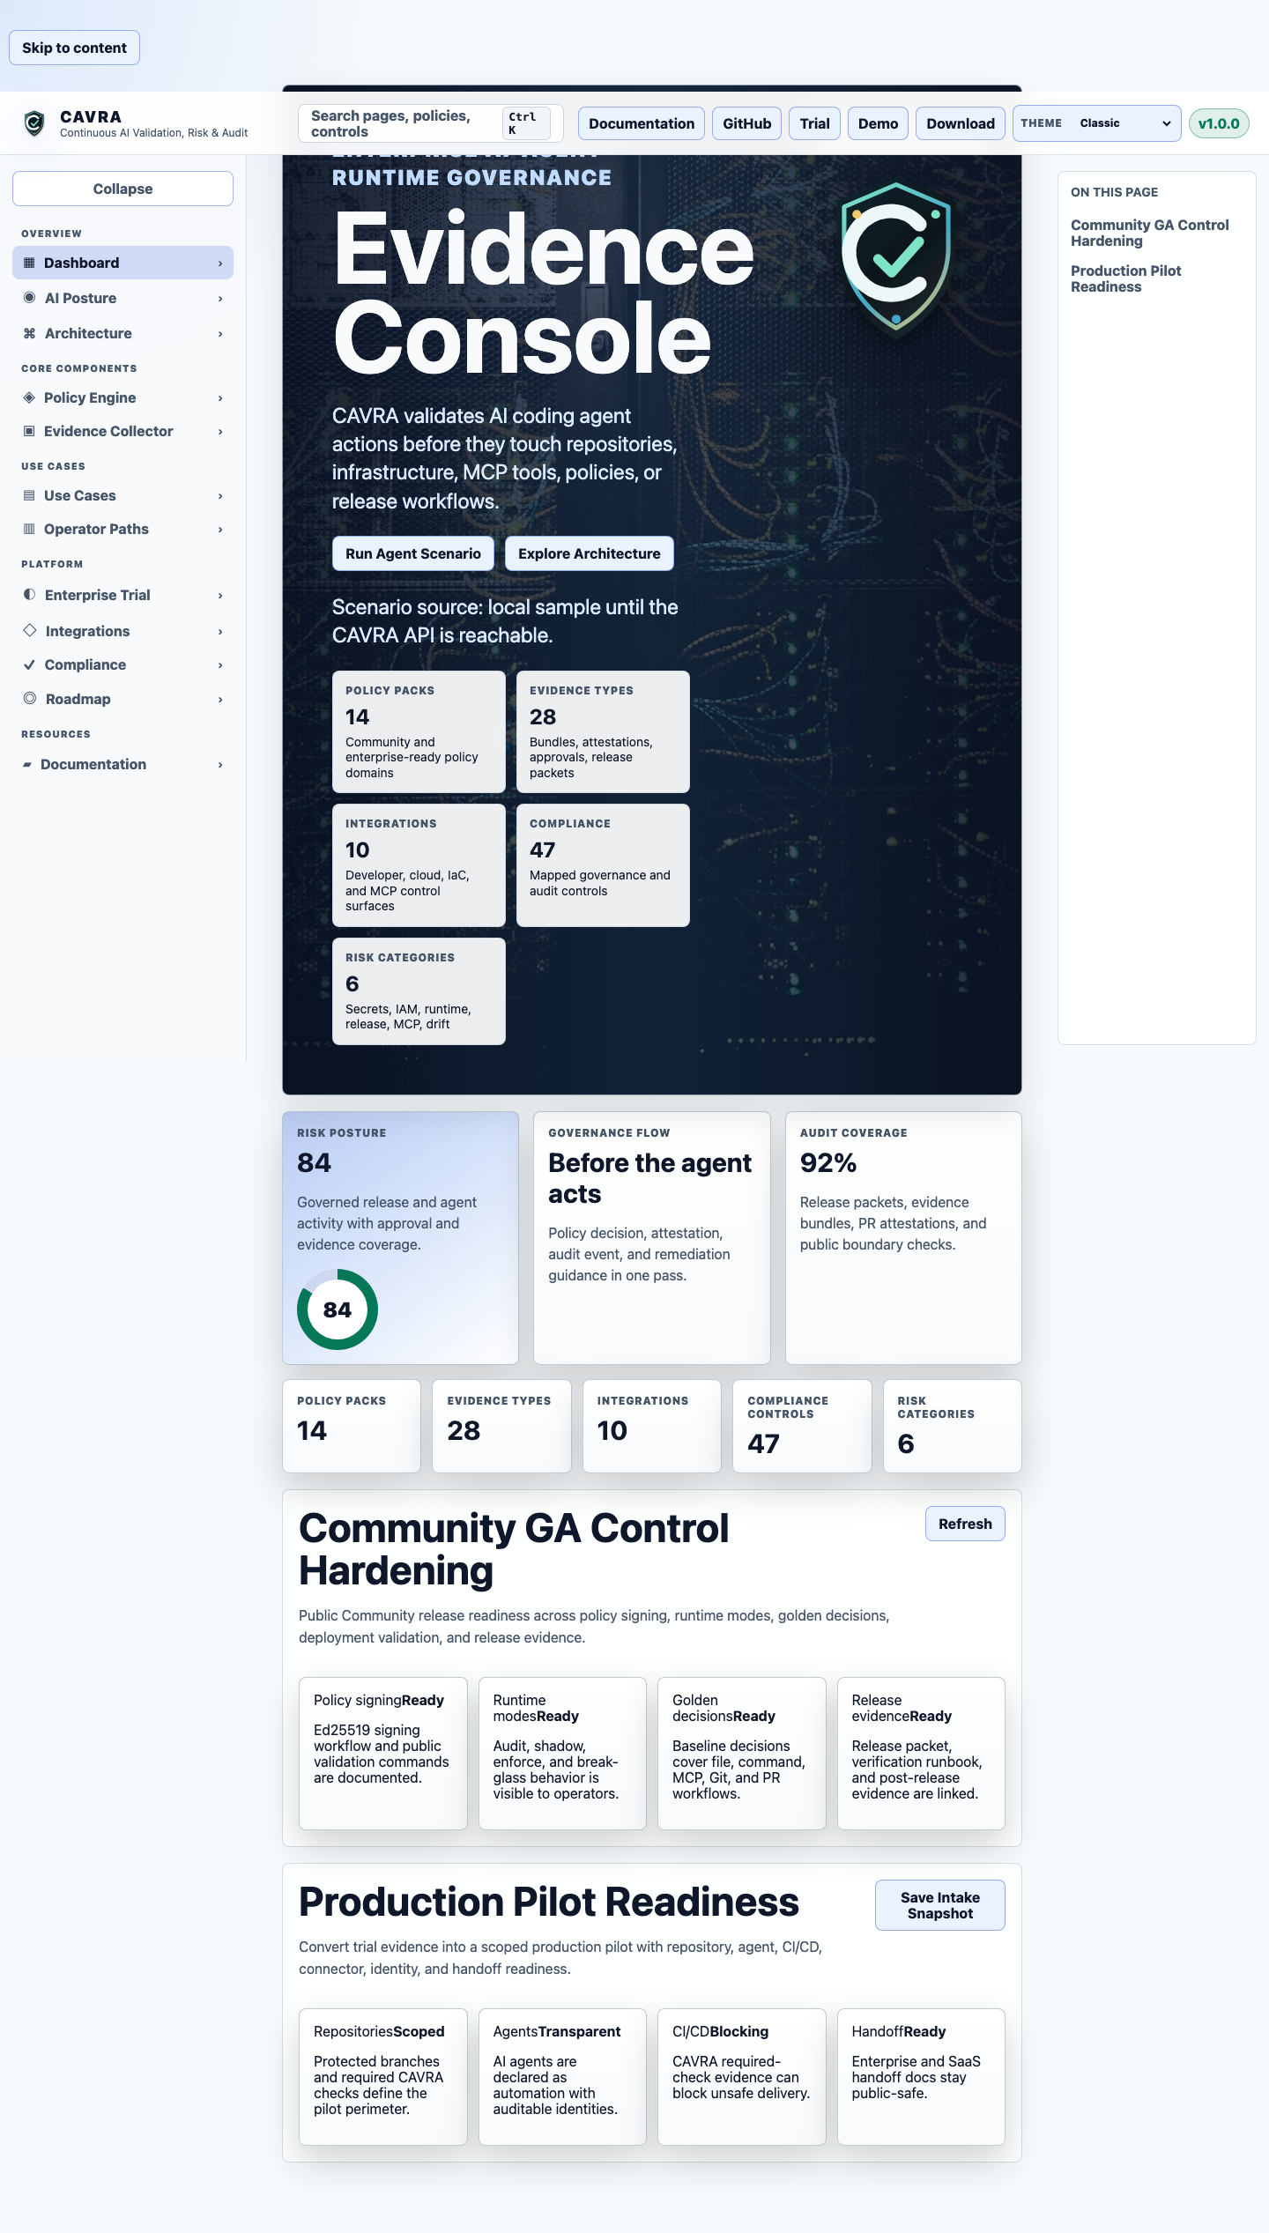Screen dimensions: 1269x2233
Task: Expand the Architecture chevron
Action: (220, 334)
